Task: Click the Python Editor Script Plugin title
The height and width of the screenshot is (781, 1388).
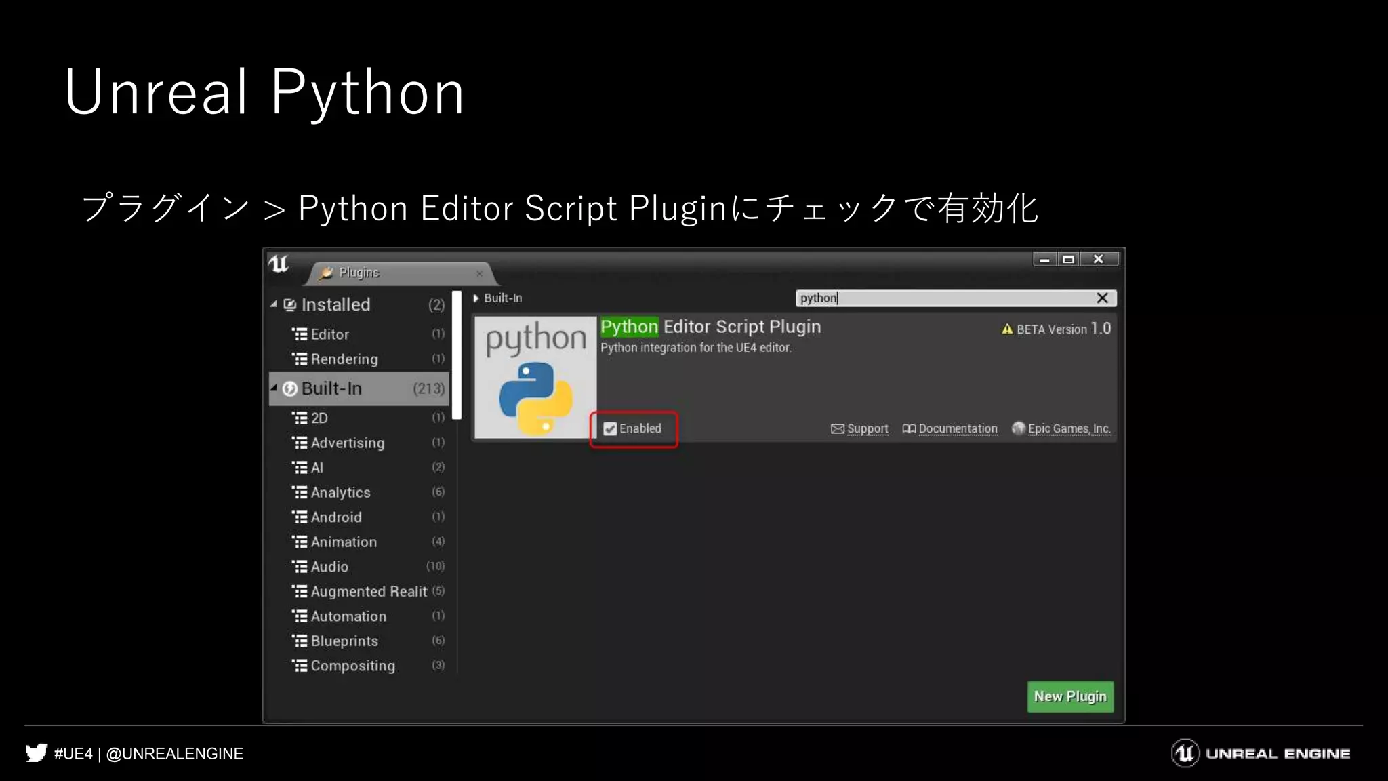Action: coord(710,327)
